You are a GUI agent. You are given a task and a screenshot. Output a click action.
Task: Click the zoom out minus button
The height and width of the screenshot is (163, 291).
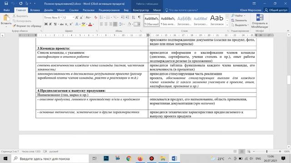254,151
